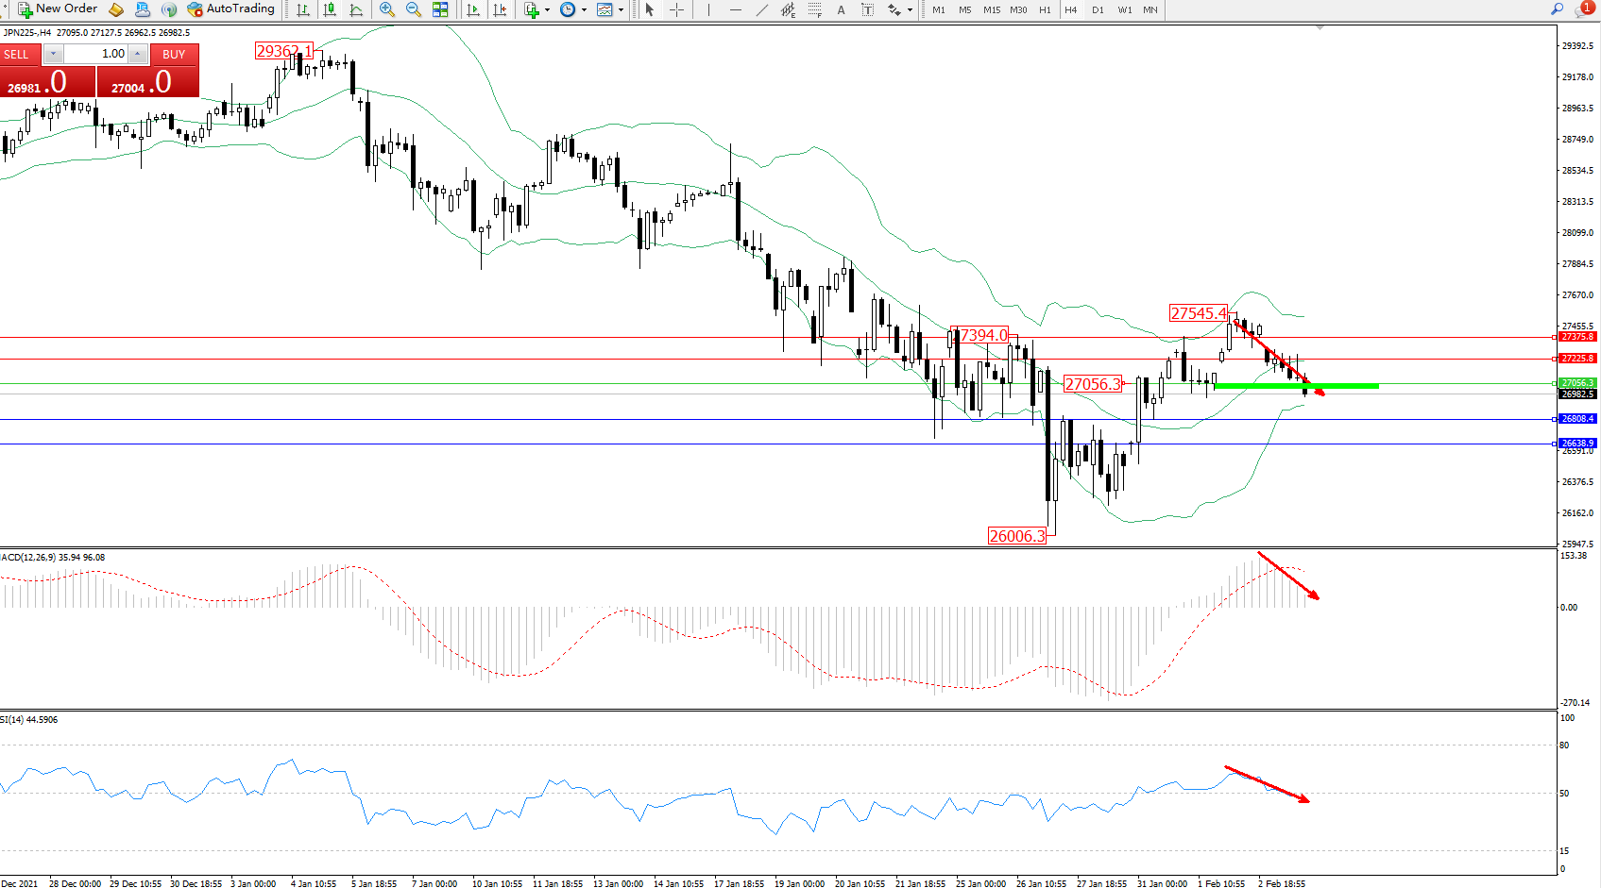
Task: Click the New Order button
Action: click(x=58, y=9)
